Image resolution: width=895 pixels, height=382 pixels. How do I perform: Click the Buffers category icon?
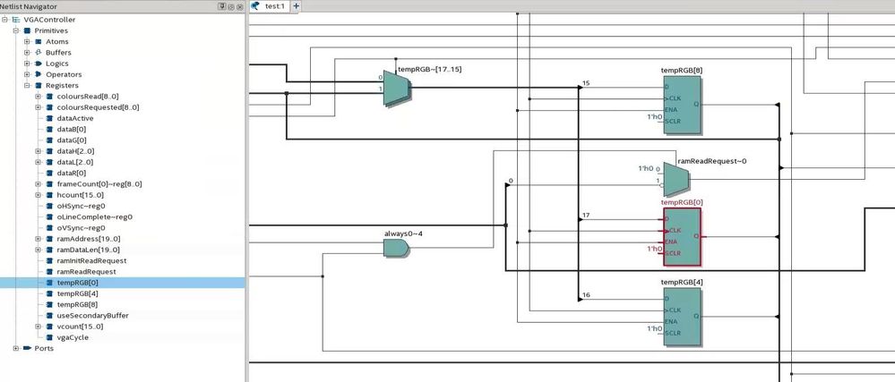click(39, 53)
